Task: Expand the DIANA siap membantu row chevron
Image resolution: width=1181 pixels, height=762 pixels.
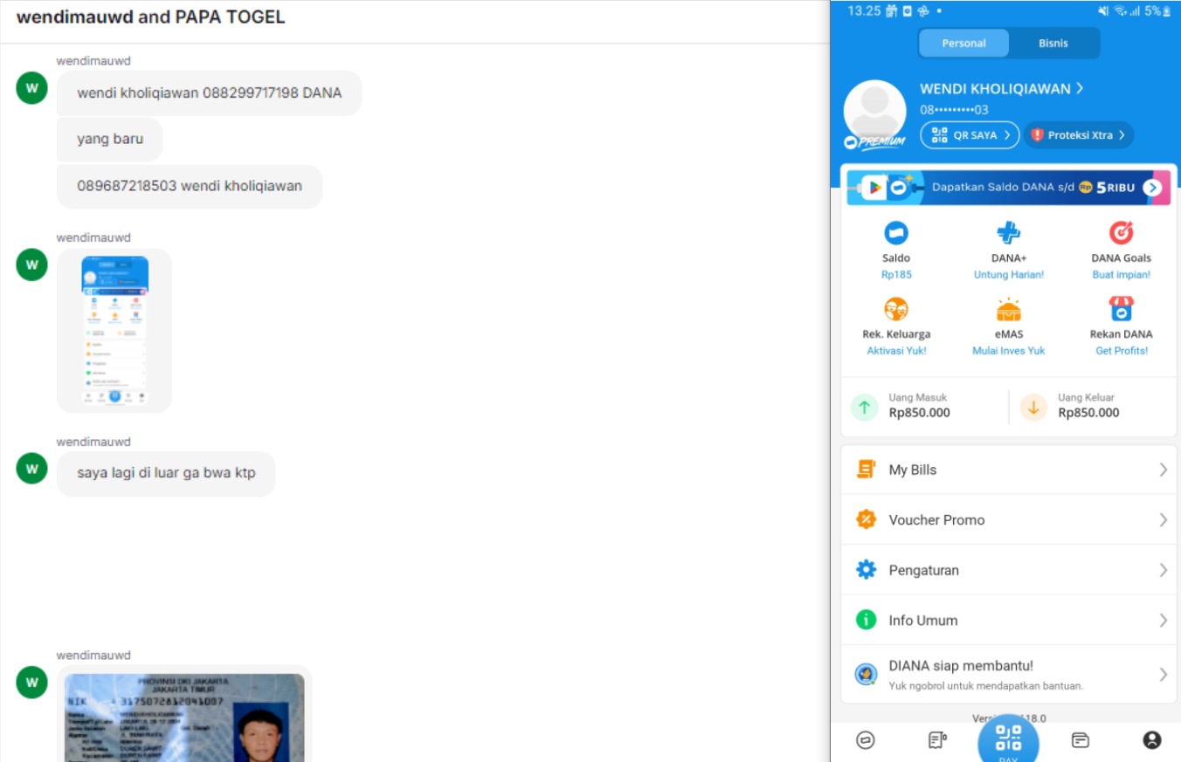Action: click(1164, 674)
